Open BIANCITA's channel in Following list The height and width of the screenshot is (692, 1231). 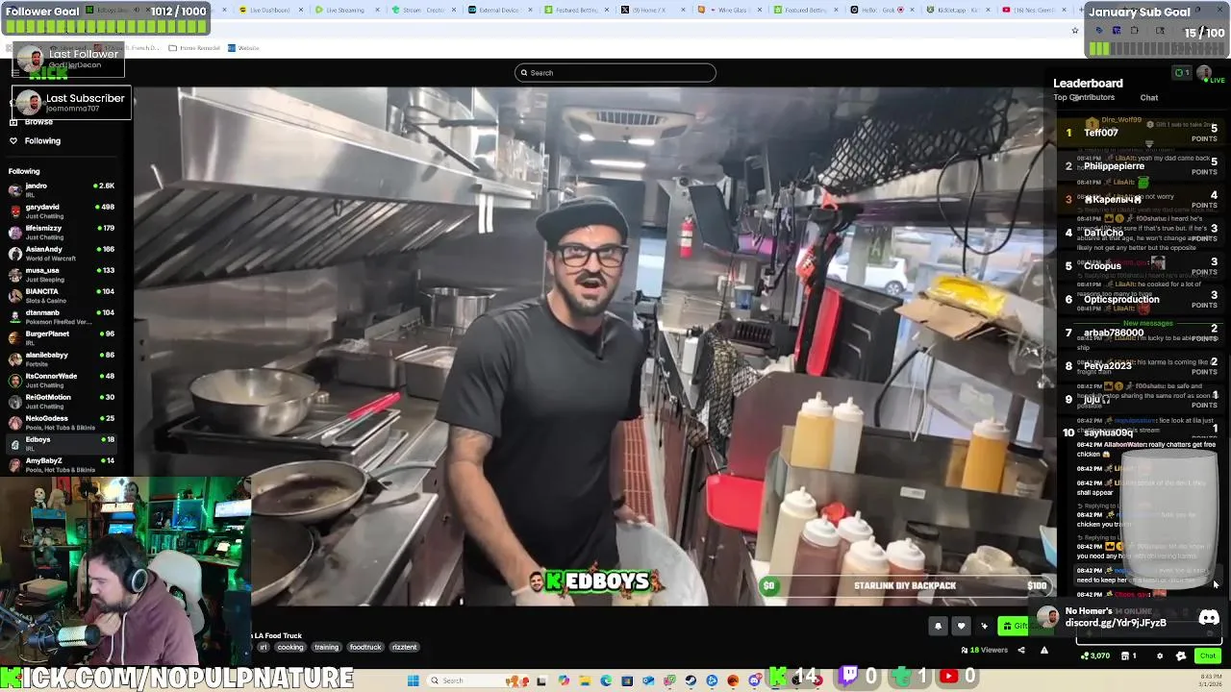click(62, 295)
